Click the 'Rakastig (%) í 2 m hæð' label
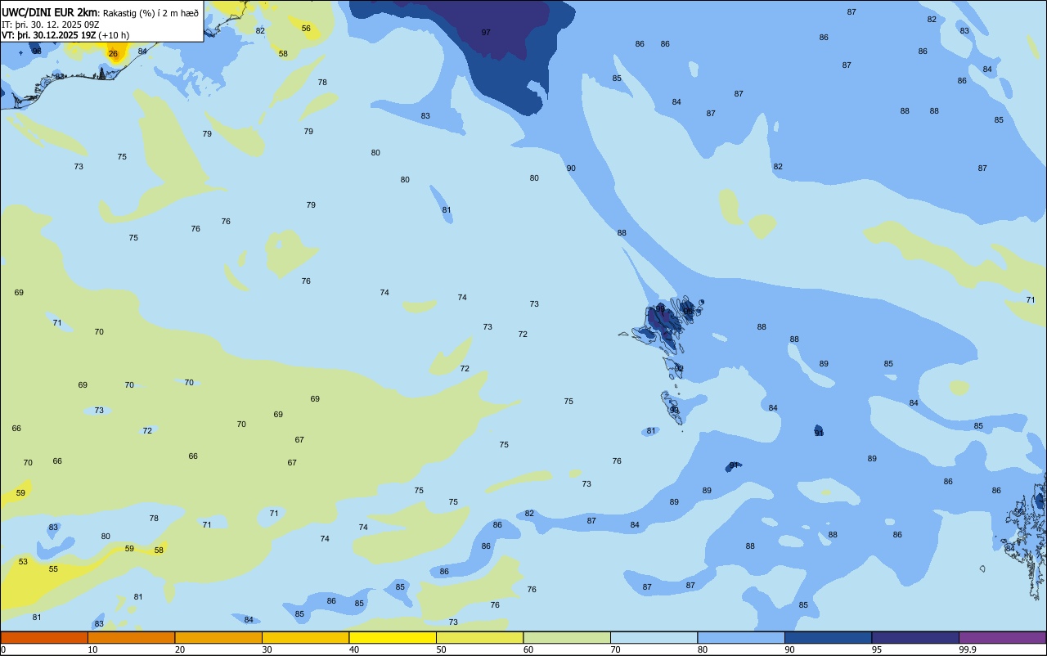1047x656 pixels. [150, 12]
